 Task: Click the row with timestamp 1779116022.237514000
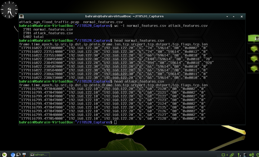(113, 52)
